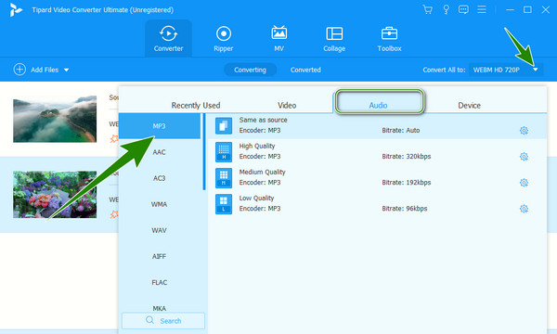The width and height of the screenshot is (557, 334).
Task: Choose MKA in the format list
Action: tap(160, 308)
